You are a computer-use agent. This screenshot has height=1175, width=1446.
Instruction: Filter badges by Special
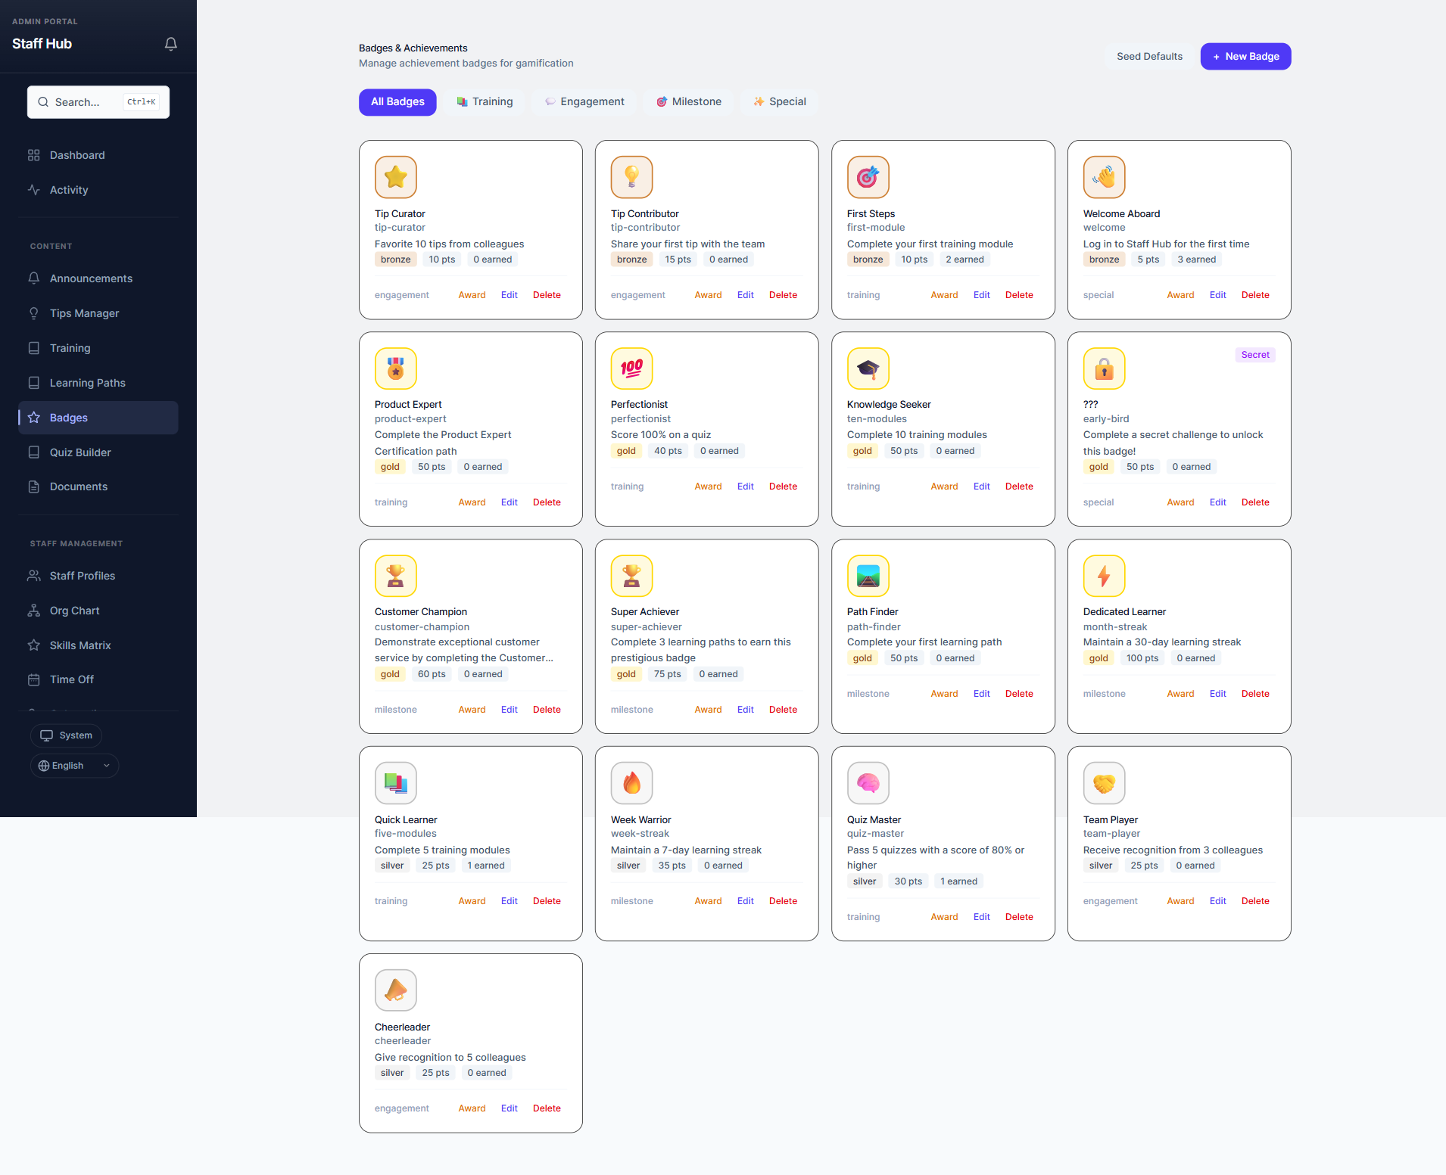[778, 101]
